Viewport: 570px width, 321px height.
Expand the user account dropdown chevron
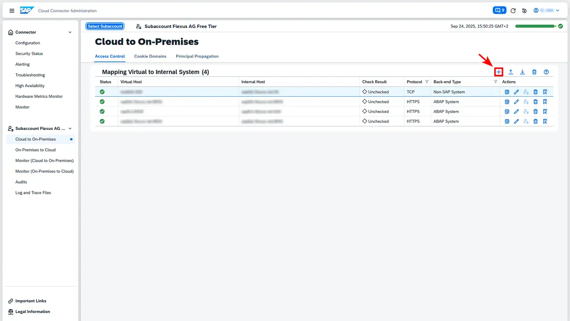click(558, 11)
